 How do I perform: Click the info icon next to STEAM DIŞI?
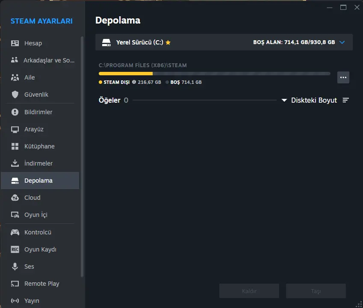point(134,82)
